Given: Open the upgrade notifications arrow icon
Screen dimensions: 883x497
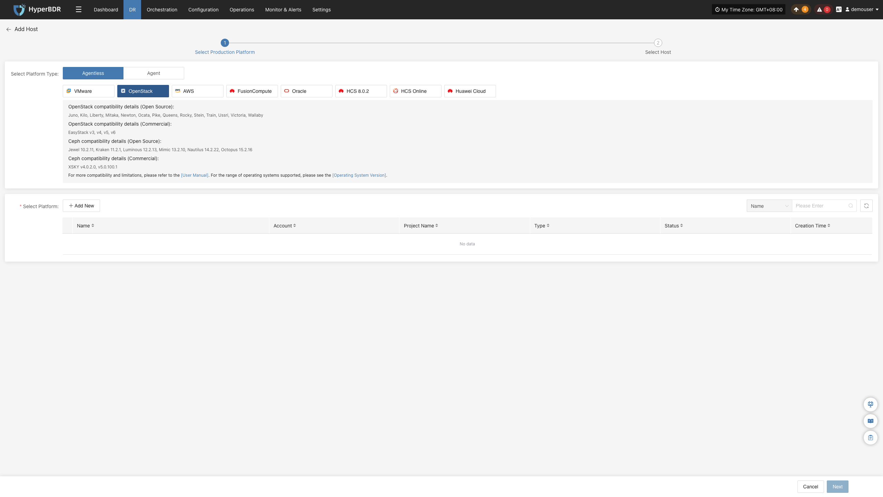Looking at the screenshot, I should click(x=796, y=10).
